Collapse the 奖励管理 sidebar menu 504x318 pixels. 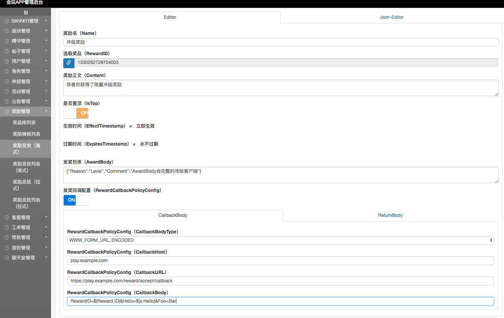[25, 111]
